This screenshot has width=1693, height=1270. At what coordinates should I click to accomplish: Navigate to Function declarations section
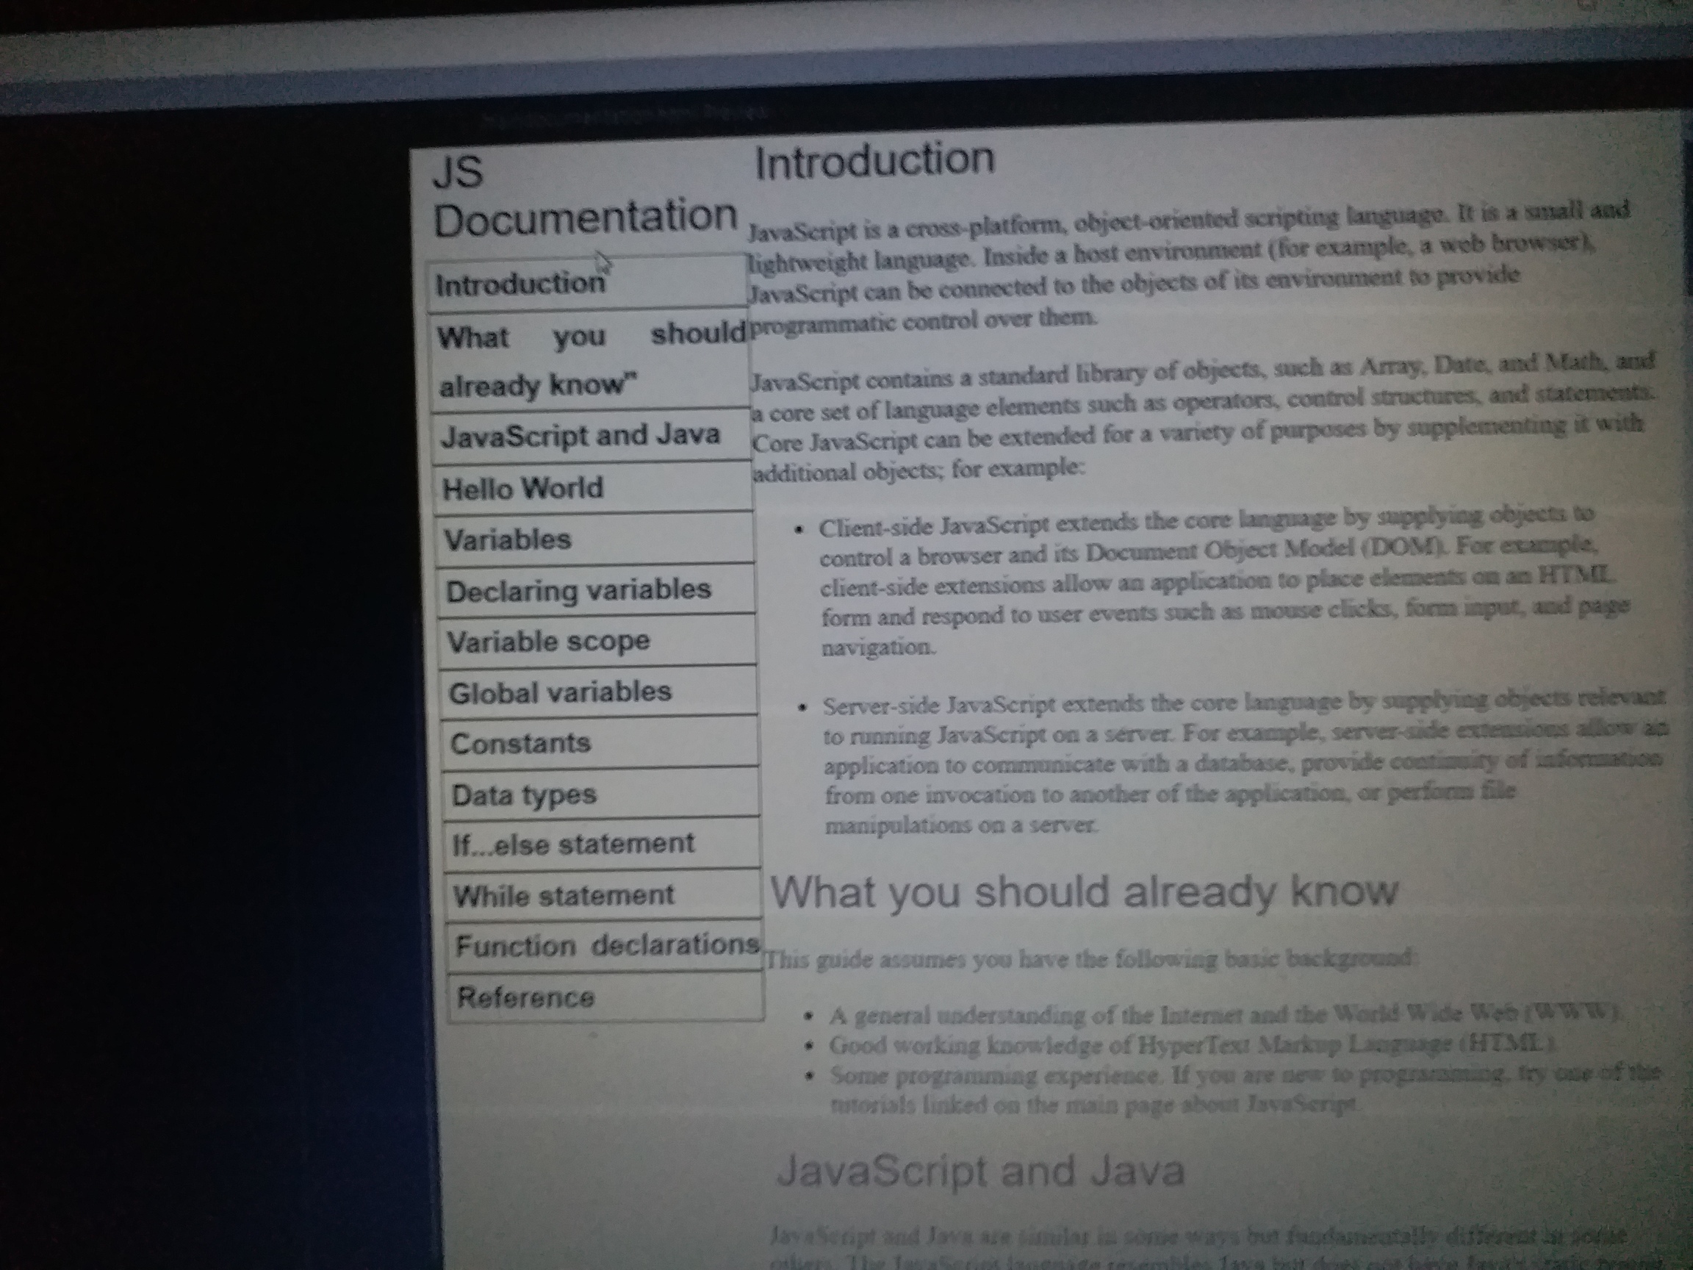tap(607, 946)
